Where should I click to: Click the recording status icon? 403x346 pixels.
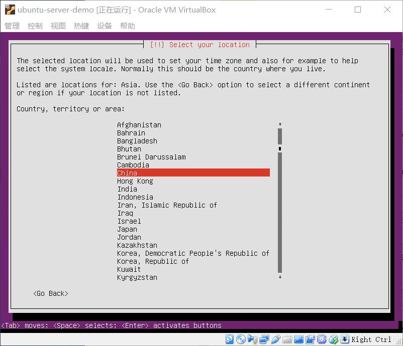310,339
